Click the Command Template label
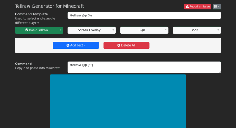This screenshot has width=236, height=128. pos(32,14)
